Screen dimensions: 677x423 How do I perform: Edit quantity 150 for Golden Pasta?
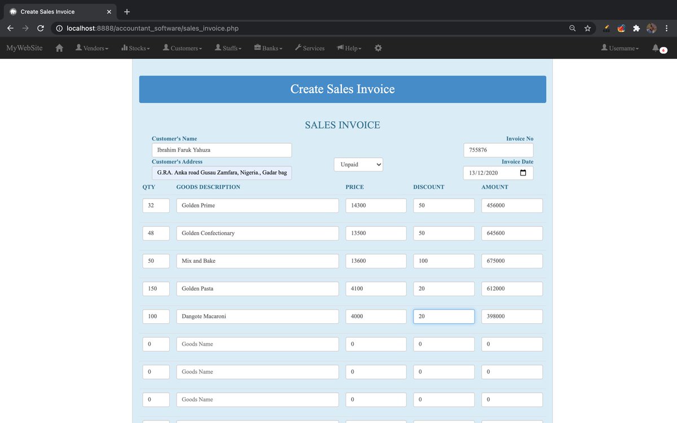(x=156, y=289)
